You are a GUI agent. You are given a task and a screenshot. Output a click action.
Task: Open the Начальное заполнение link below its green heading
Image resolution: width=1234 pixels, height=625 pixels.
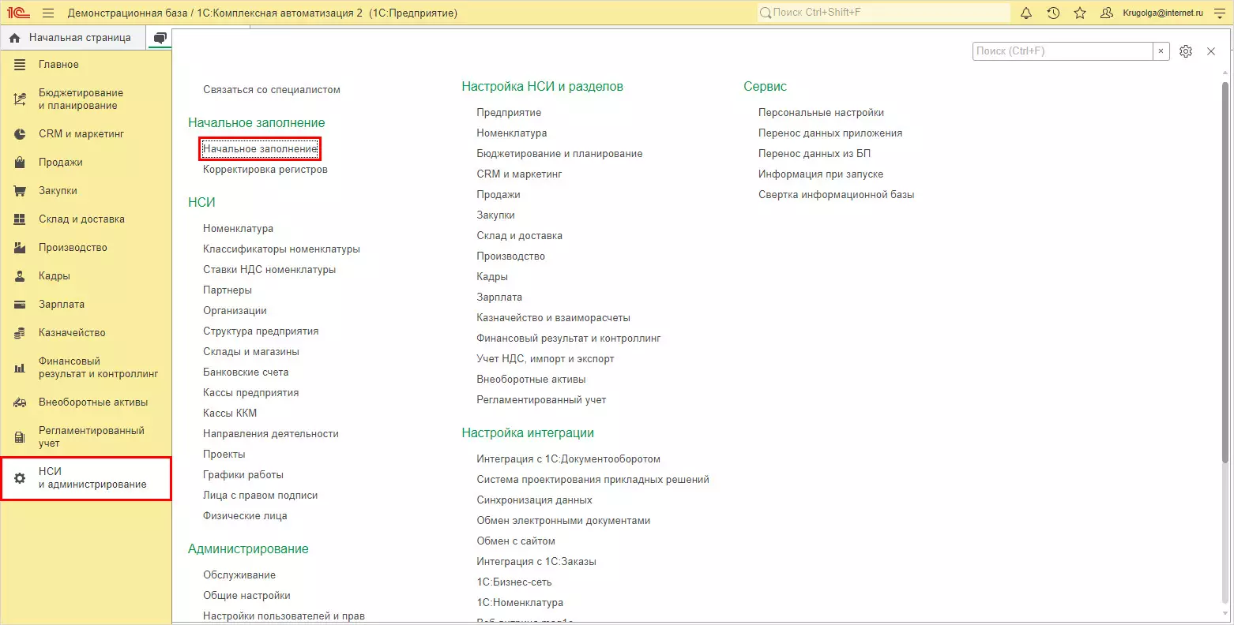260,148
